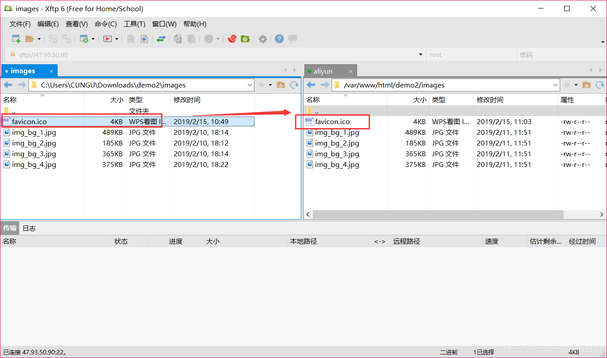This screenshot has width=607, height=358.
Task: Click the speech bubble feedback icon
Action: (293, 39)
